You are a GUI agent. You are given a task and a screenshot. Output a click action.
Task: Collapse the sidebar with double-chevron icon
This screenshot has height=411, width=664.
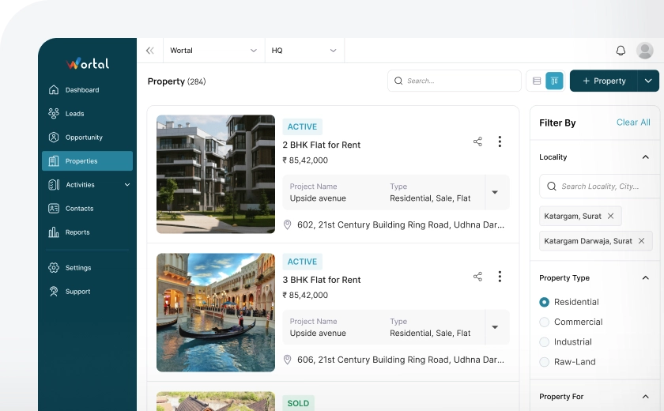(x=150, y=51)
